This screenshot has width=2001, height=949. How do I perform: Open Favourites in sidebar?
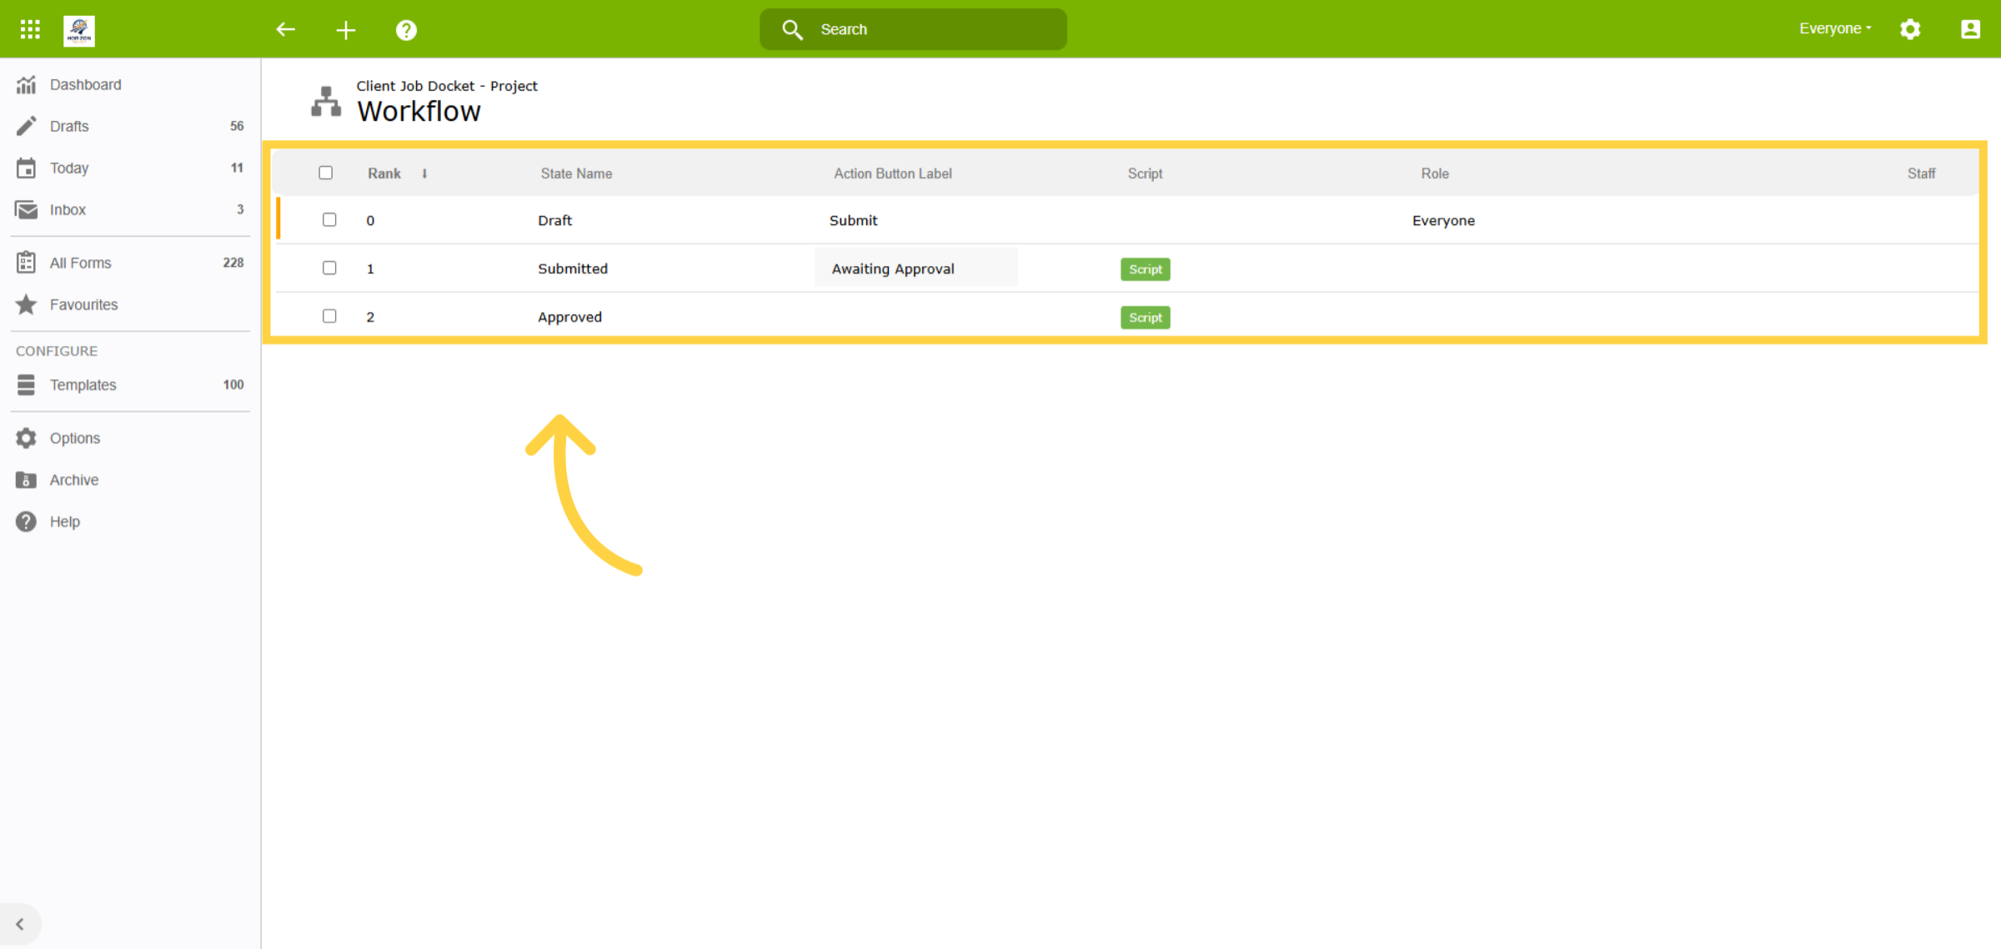pyautogui.click(x=130, y=304)
